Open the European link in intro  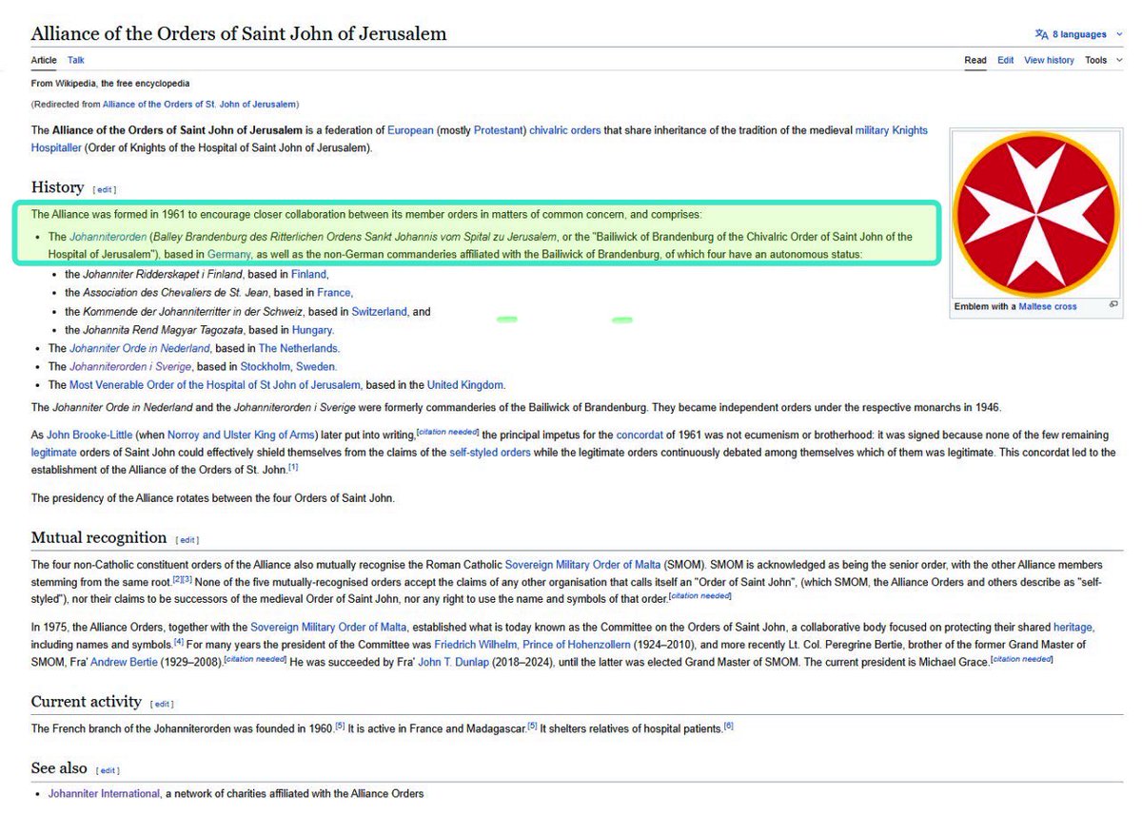[x=410, y=130]
